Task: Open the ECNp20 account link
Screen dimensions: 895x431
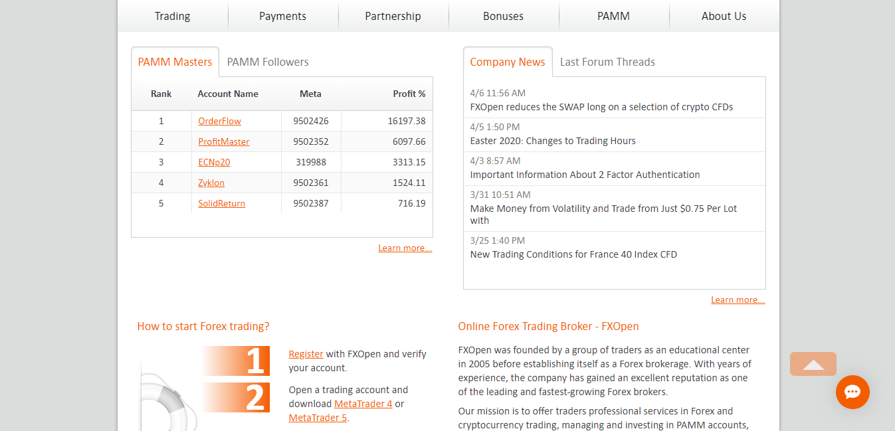Action: (214, 162)
